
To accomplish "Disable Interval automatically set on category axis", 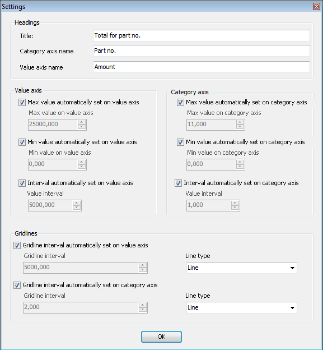I will point(178,183).
